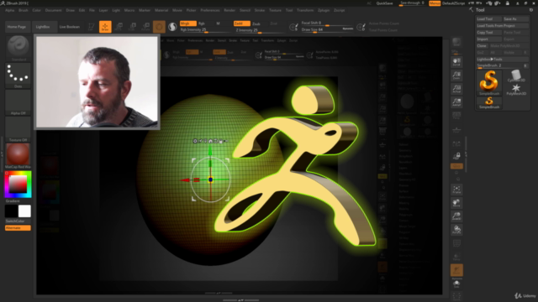Click the Solo mode icon
This screenshot has height=302, width=538.
click(x=456, y=284)
